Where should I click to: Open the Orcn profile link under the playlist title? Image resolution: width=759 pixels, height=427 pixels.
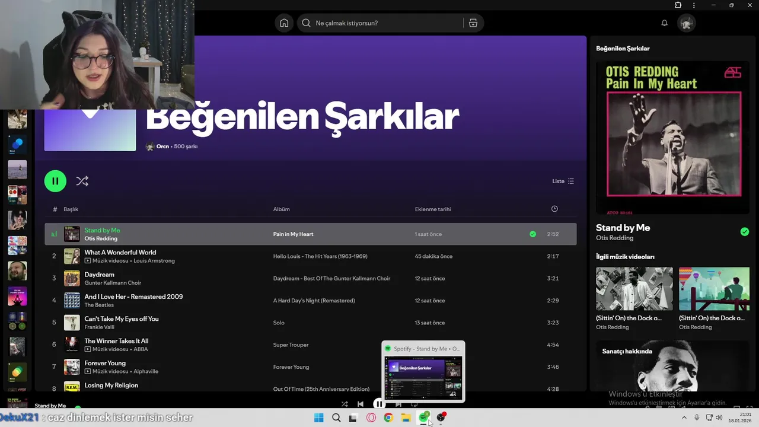[162, 146]
